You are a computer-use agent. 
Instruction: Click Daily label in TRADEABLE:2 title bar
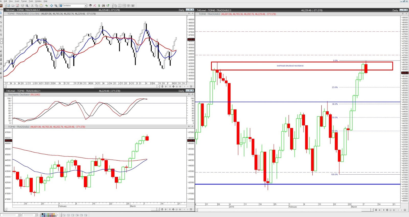coord(181,10)
